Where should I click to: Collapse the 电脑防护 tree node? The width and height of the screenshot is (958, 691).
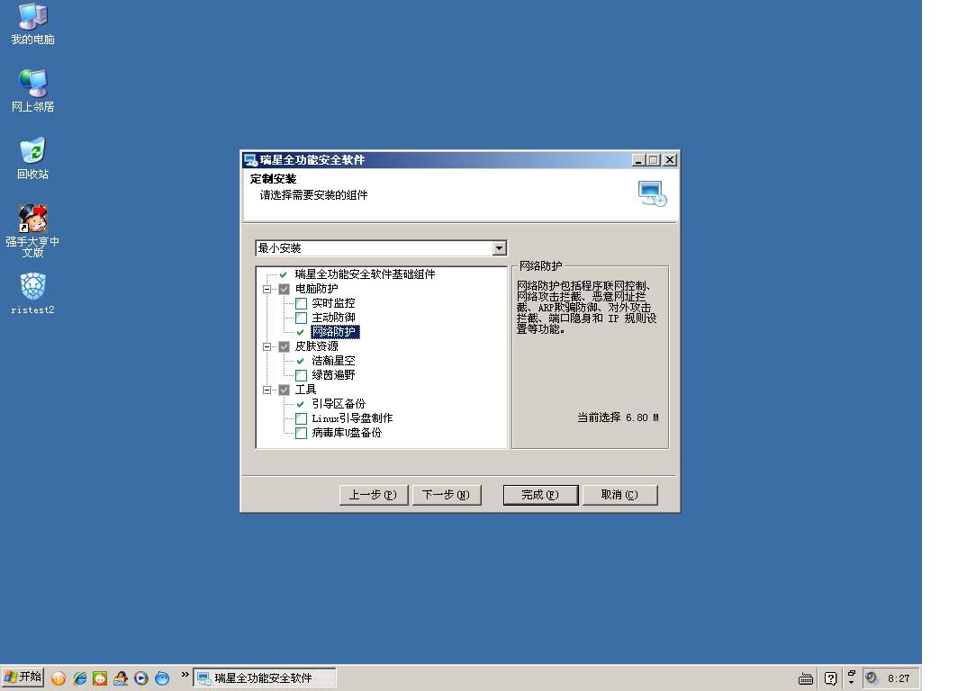pos(267,290)
